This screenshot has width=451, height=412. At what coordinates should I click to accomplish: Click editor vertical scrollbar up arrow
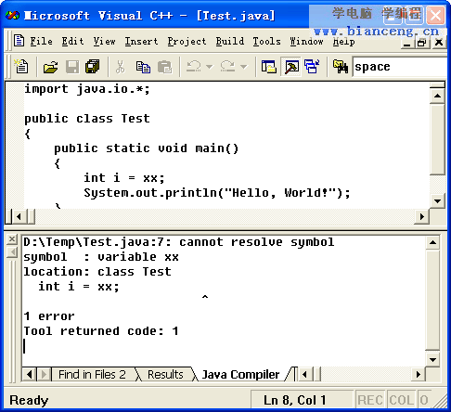pos(437,96)
